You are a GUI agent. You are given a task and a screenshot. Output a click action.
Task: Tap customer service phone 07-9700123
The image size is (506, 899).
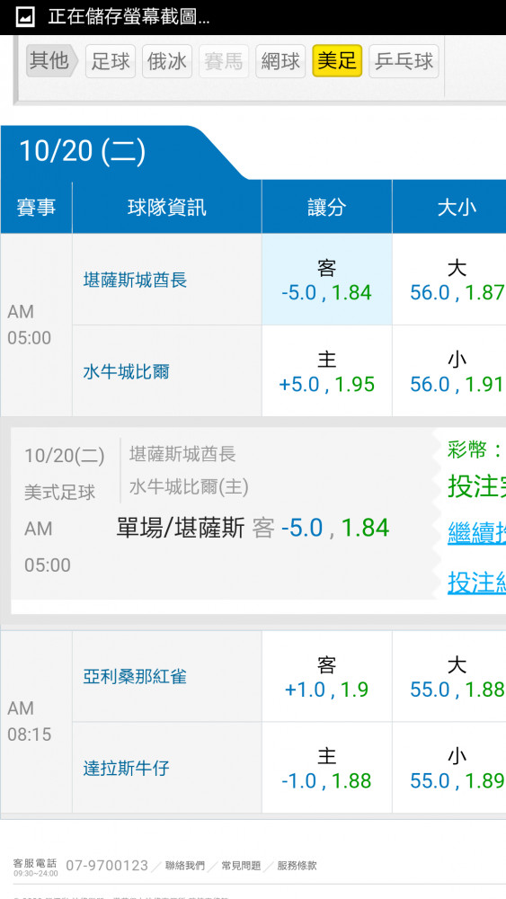click(x=107, y=865)
